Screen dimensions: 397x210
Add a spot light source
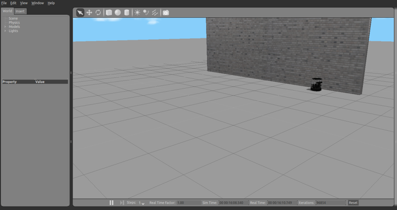click(x=146, y=13)
